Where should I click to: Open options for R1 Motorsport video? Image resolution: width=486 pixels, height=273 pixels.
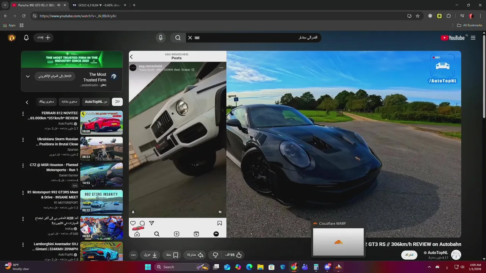point(23,193)
